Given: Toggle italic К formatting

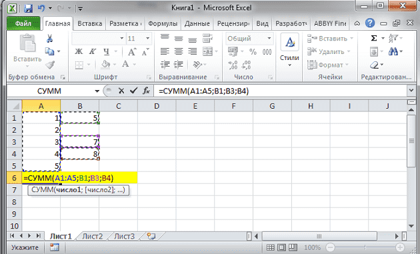Looking at the screenshot, I should point(93,51).
